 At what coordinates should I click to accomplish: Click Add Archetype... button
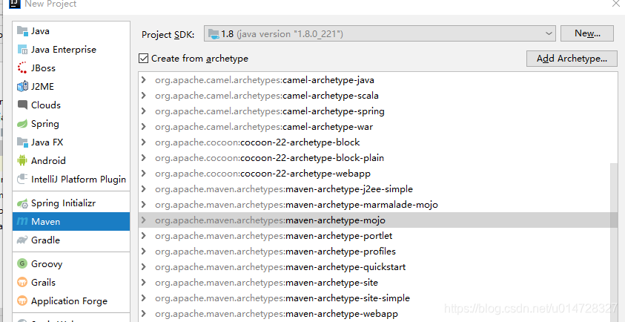click(572, 59)
